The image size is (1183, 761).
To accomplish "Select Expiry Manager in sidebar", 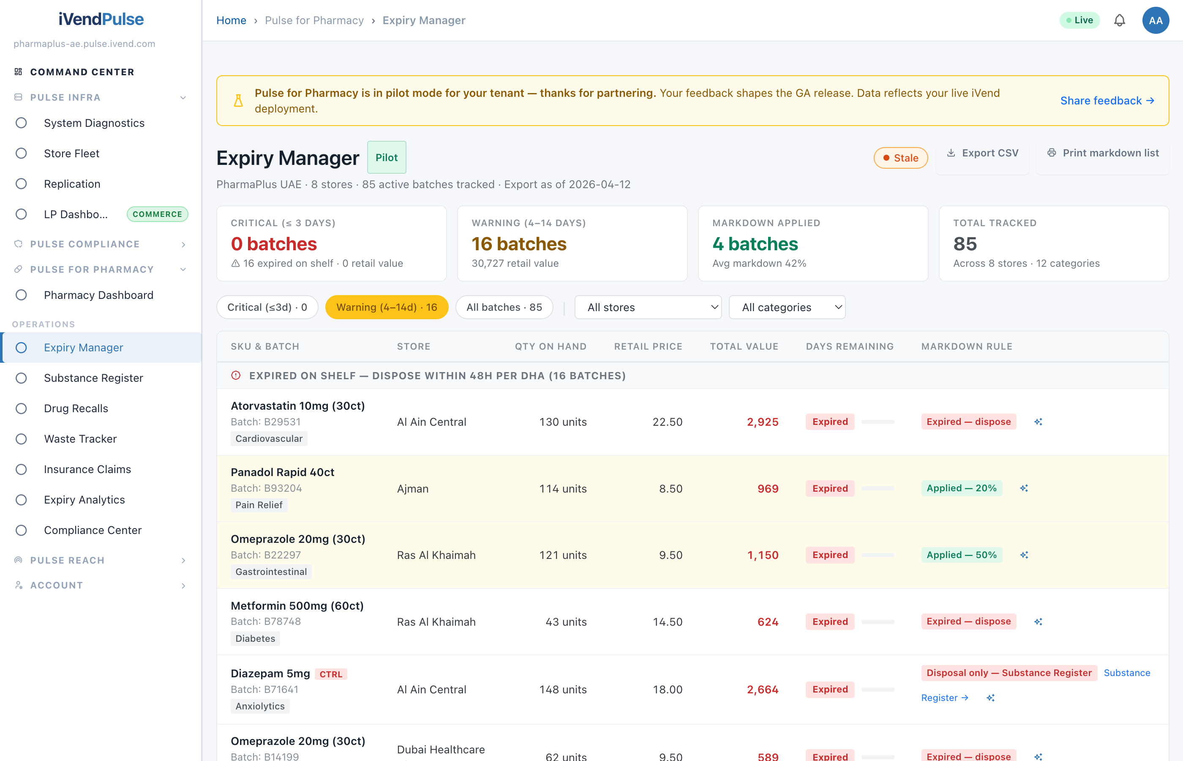I will (101, 348).
